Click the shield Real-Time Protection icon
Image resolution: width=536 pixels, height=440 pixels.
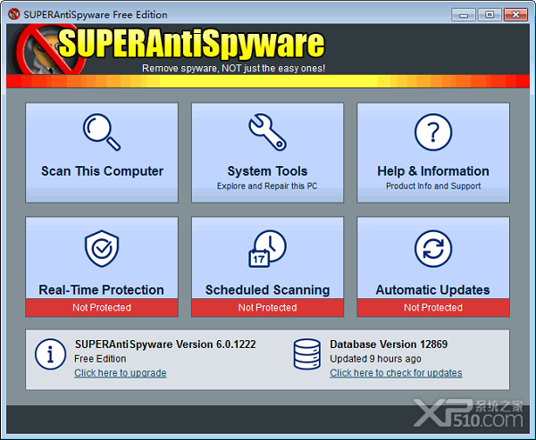tap(102, 249)
